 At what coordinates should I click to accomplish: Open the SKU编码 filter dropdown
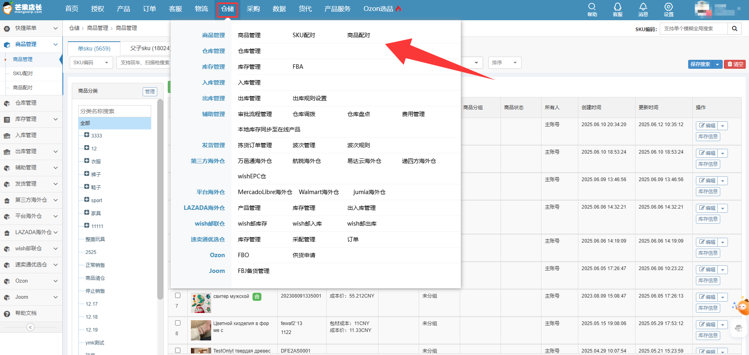[x=91, y=63]
